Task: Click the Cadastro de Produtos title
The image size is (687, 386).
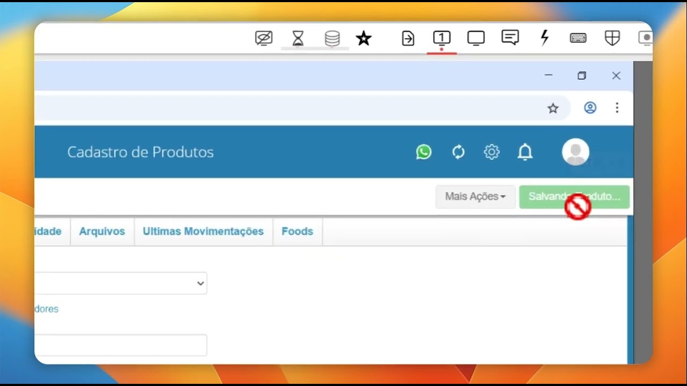Action: click(141, 152)
